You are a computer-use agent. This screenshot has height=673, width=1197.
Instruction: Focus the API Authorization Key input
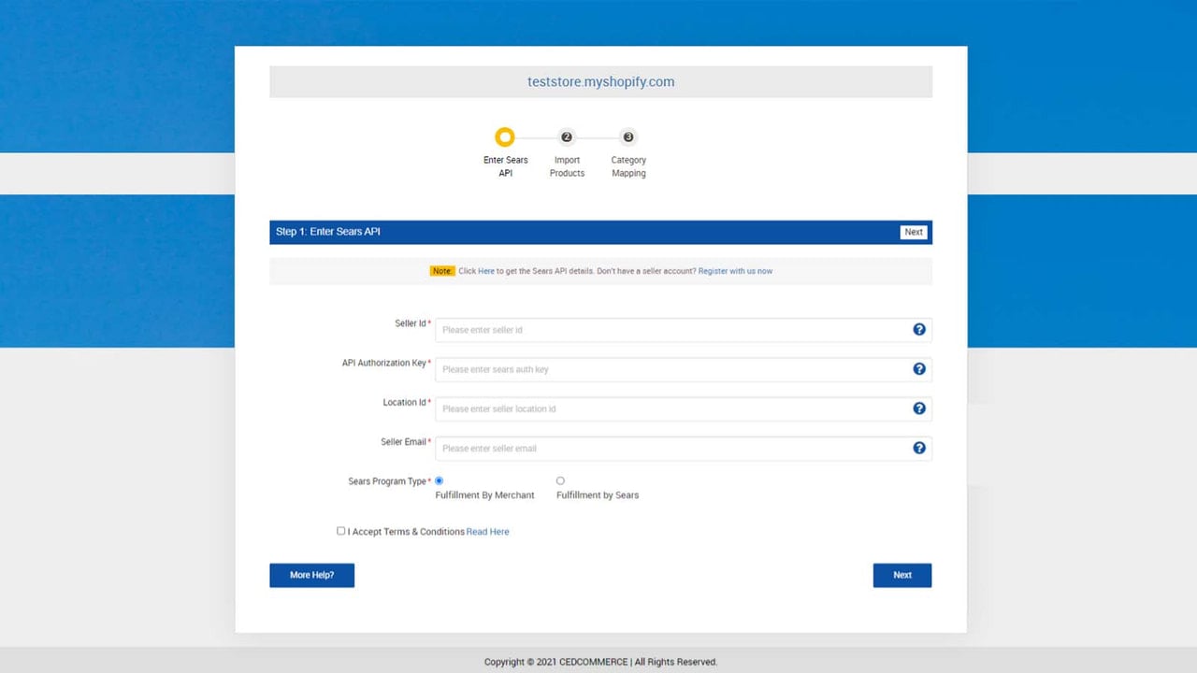(684, 369)
